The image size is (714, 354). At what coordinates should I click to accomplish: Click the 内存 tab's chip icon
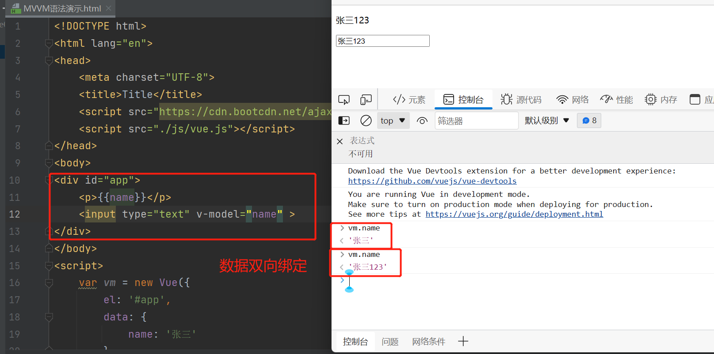coord(650,100)
